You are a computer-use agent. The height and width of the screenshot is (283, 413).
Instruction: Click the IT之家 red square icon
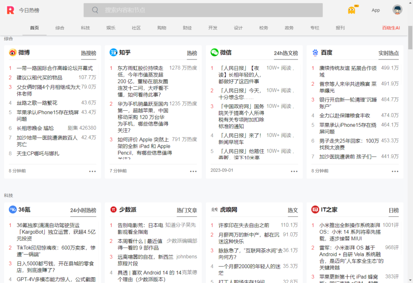(315, 210)
